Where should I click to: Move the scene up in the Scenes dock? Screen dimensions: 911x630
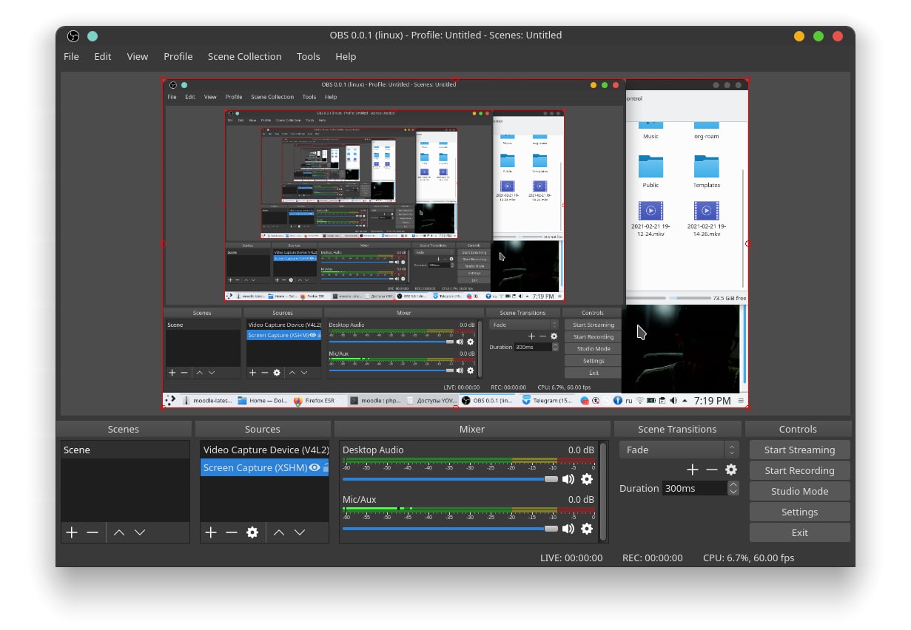click(119, 532)
